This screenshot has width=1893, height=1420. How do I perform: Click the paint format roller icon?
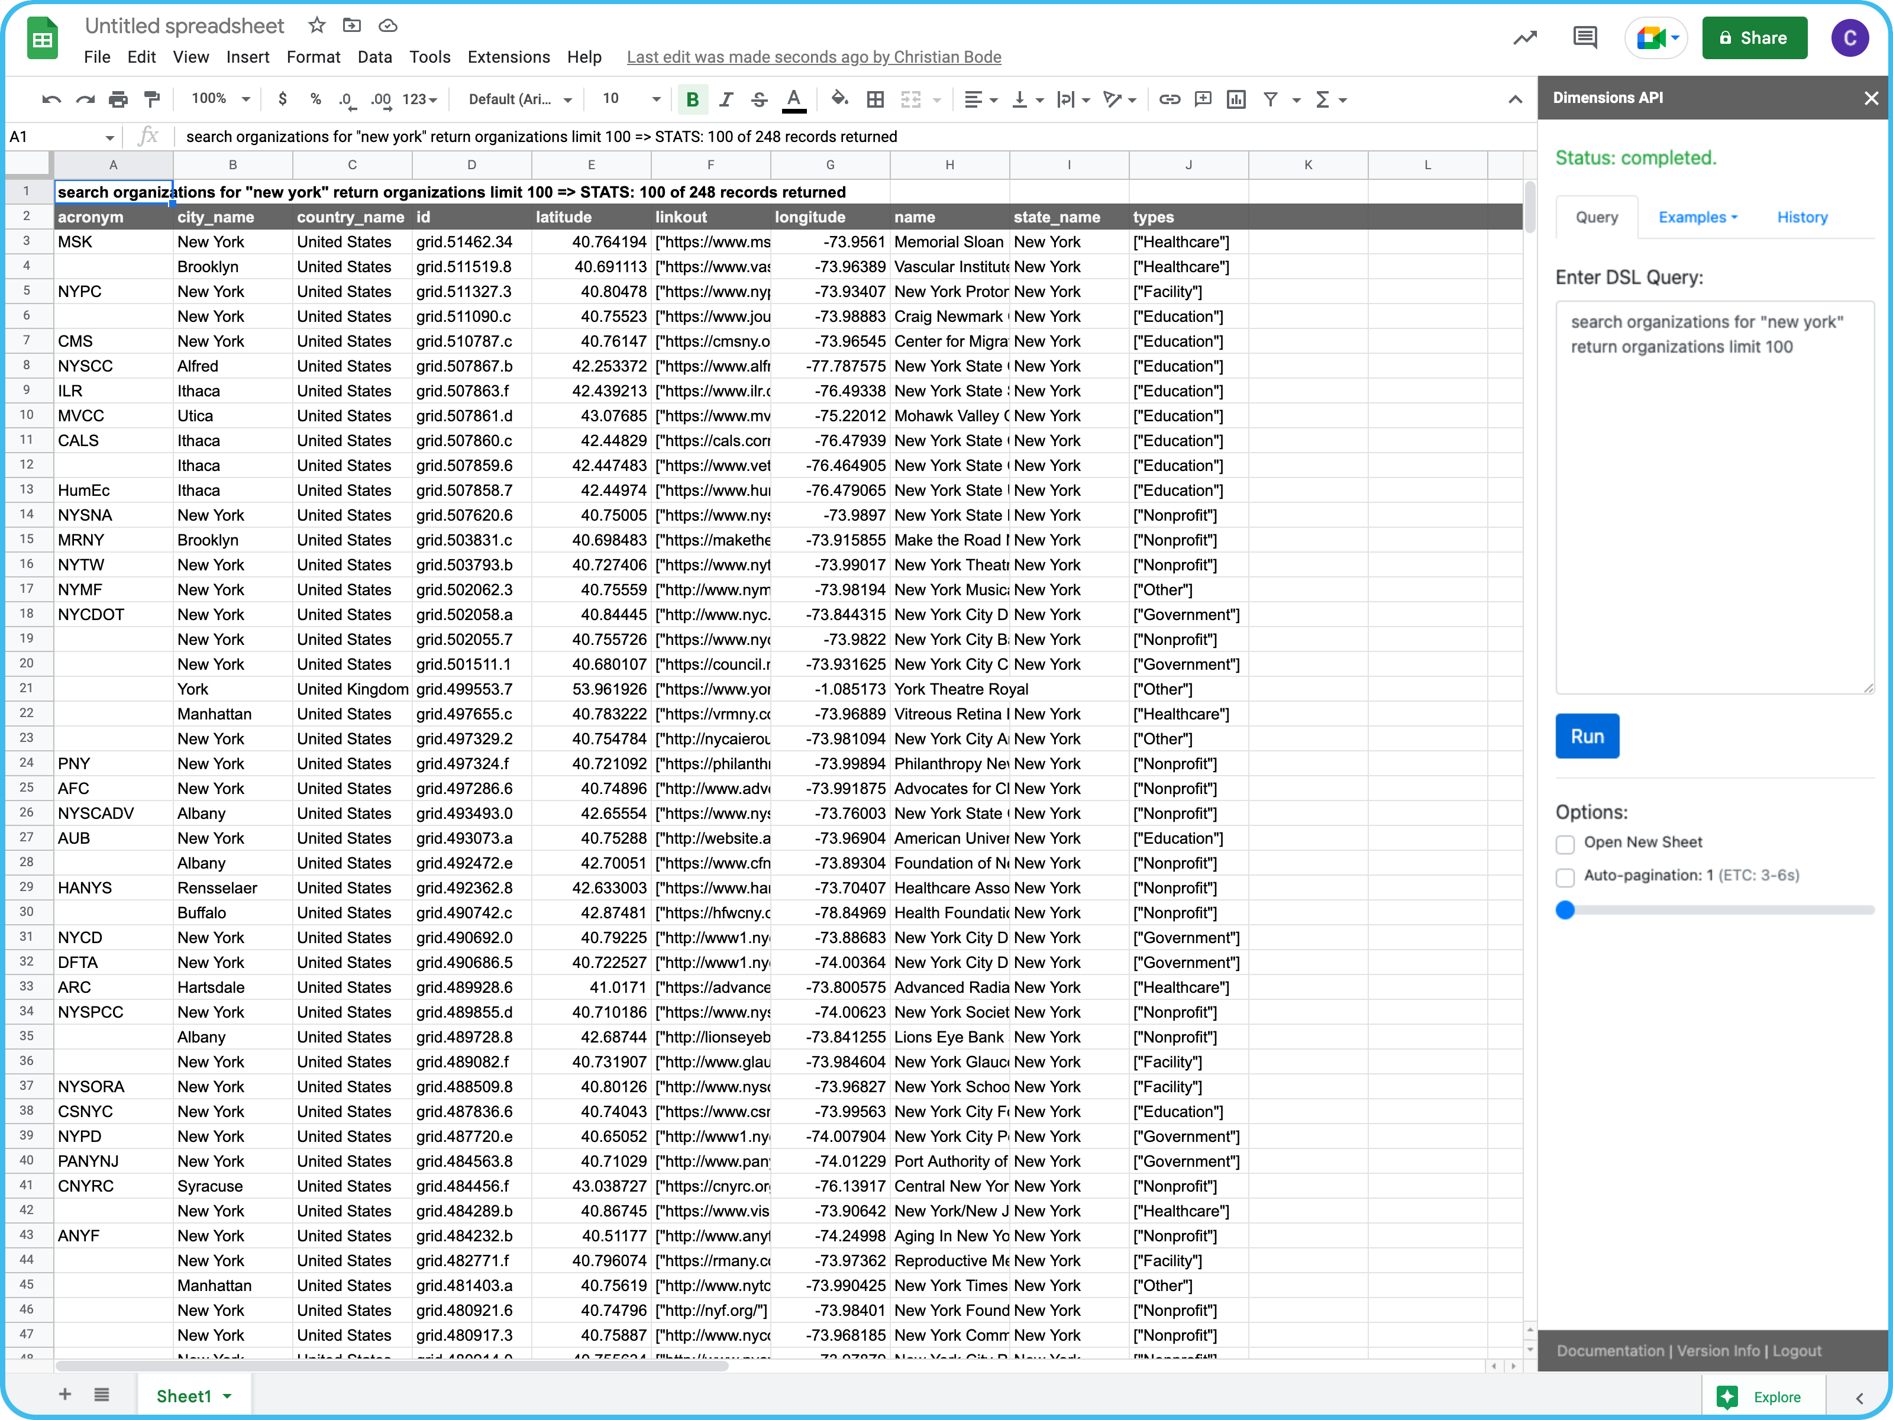(151, 99)
